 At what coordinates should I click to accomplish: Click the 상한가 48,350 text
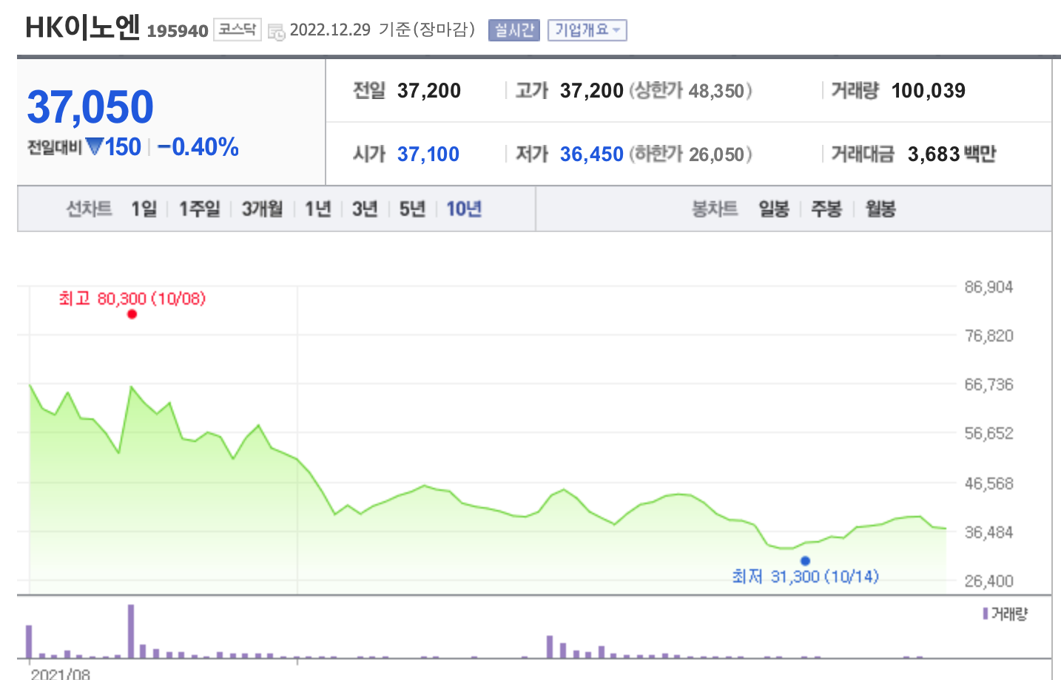[x=690, y=91]
